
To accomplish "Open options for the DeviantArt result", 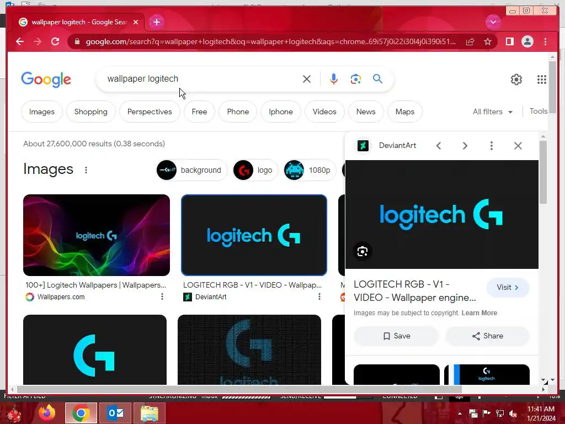I will (319, 296).
